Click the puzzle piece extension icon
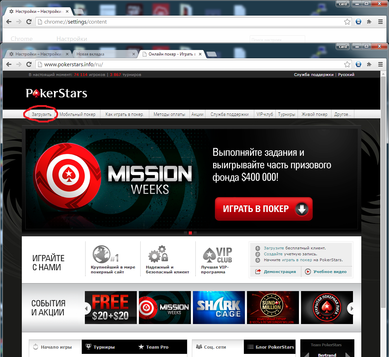This screenshot has width=389, height=357. (369, 64)
